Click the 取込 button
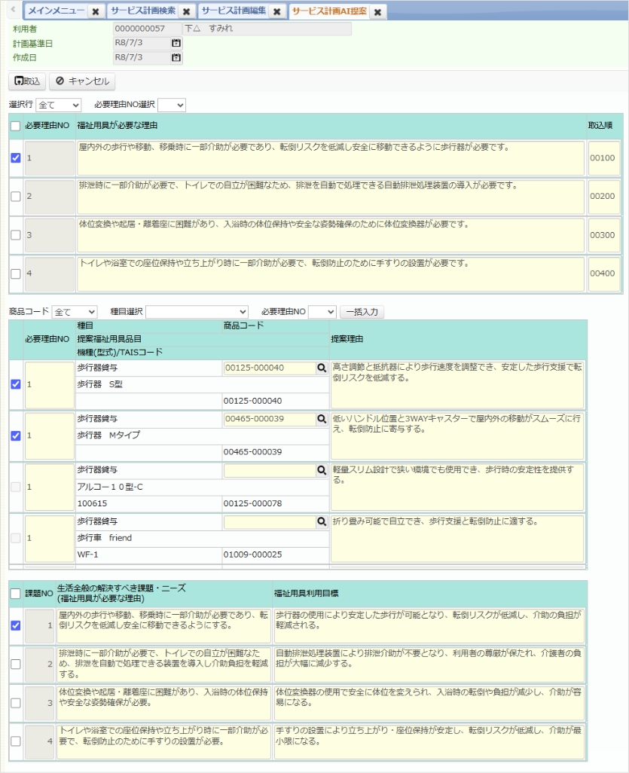Screen dimensions: 629x773 tap(27, 81)
